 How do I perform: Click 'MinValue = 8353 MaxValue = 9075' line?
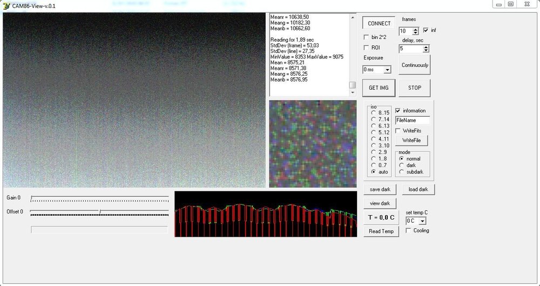(x=307, y=57)
